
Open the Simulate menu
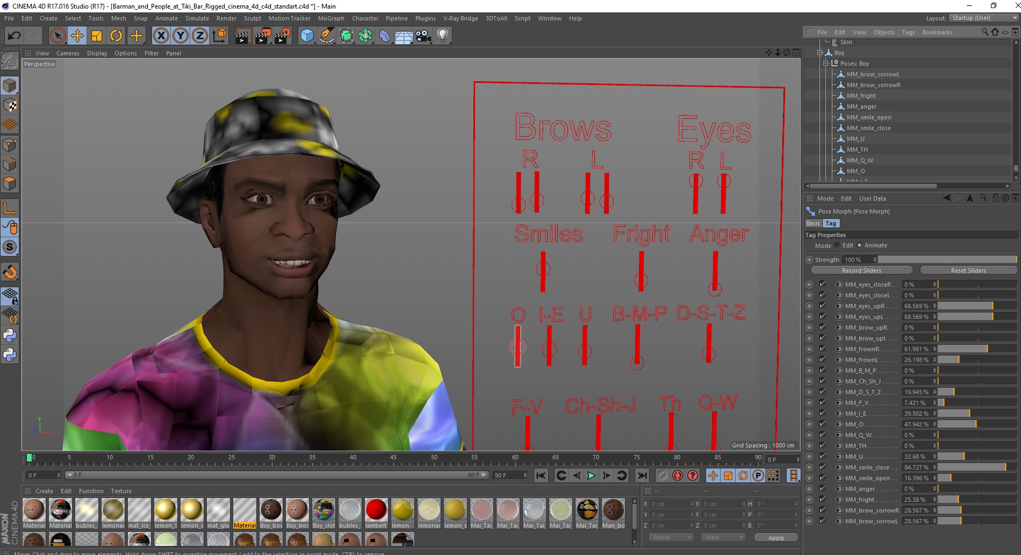[x=197, y=18]
